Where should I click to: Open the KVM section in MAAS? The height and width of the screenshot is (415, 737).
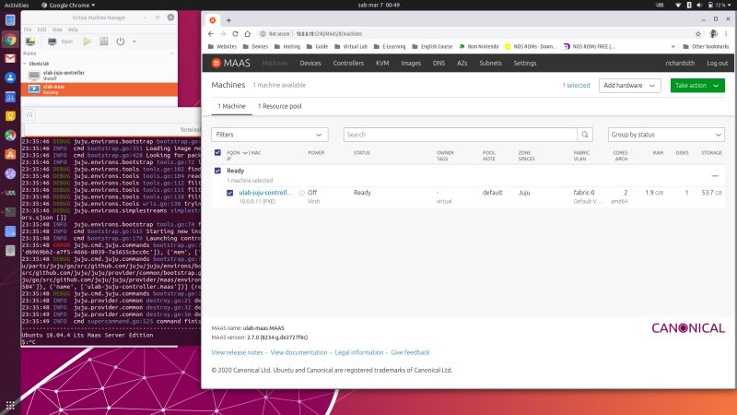click(x=382, y=63)
